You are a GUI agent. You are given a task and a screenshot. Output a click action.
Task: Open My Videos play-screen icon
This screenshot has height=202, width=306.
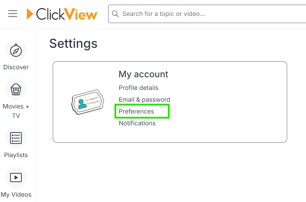point(16,178)
